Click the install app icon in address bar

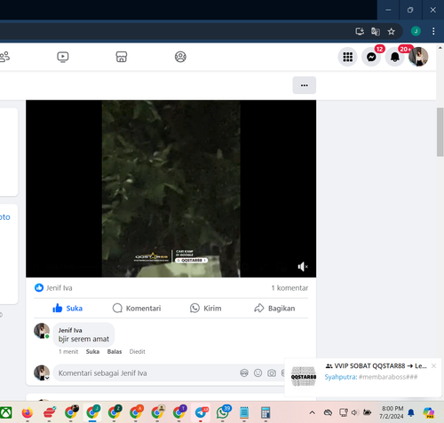(x=360, y=31)
